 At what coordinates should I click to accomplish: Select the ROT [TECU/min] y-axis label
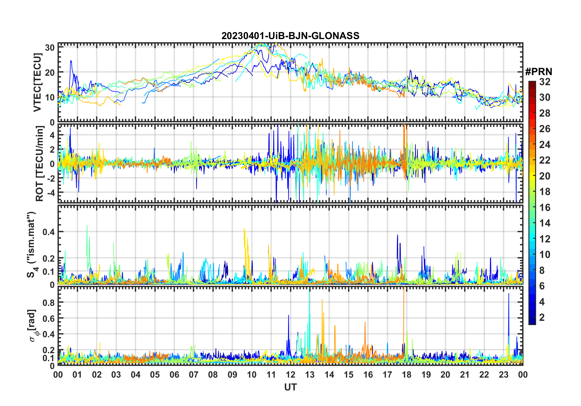point(39,164)
